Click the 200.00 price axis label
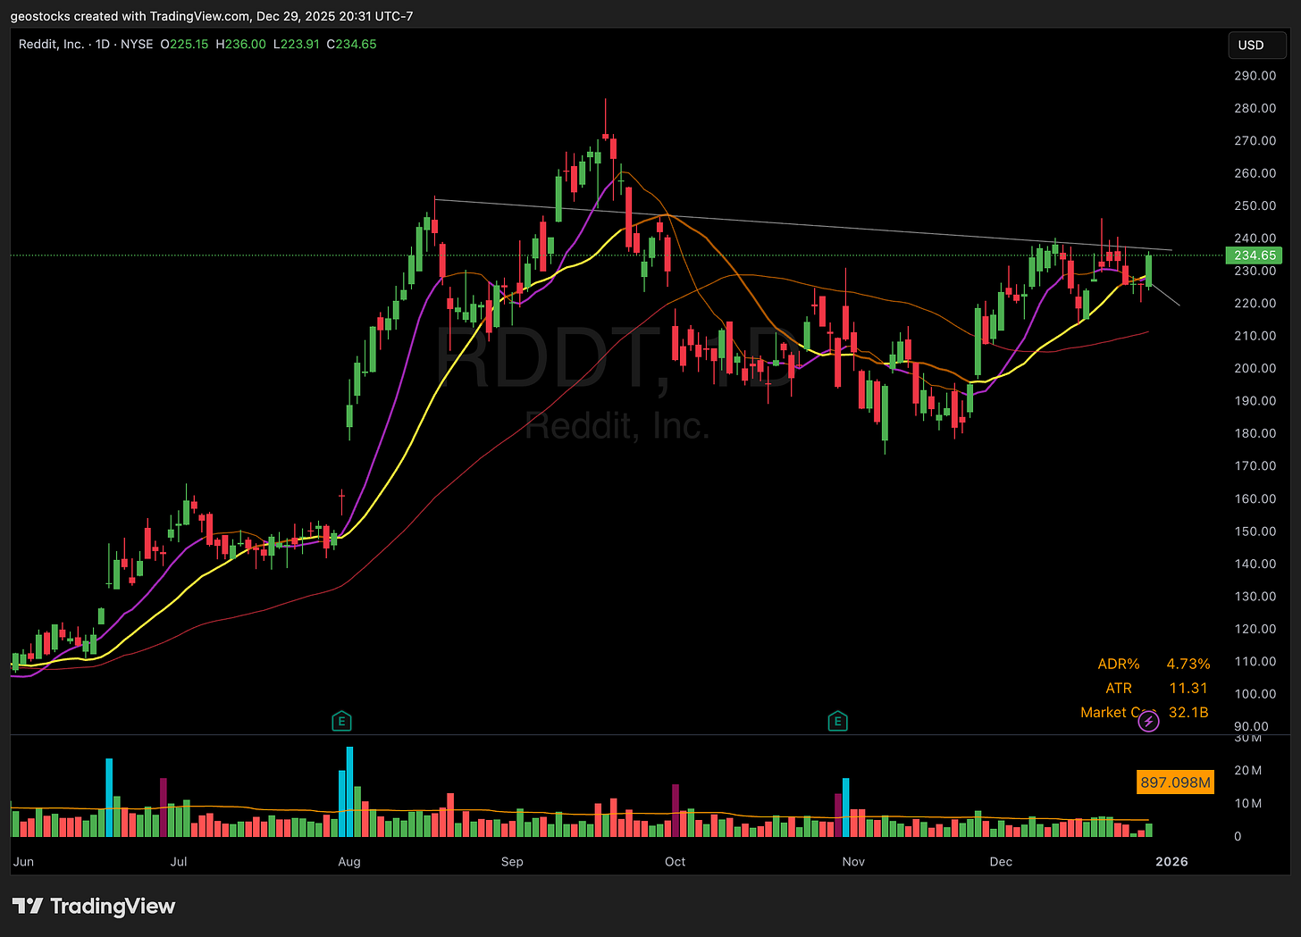The height and width of the screenshot is (937, 1301). tap(1255, 368)
